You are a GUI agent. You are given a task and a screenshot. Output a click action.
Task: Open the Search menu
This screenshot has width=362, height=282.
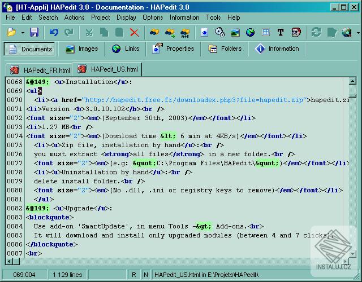click(48, 17)
